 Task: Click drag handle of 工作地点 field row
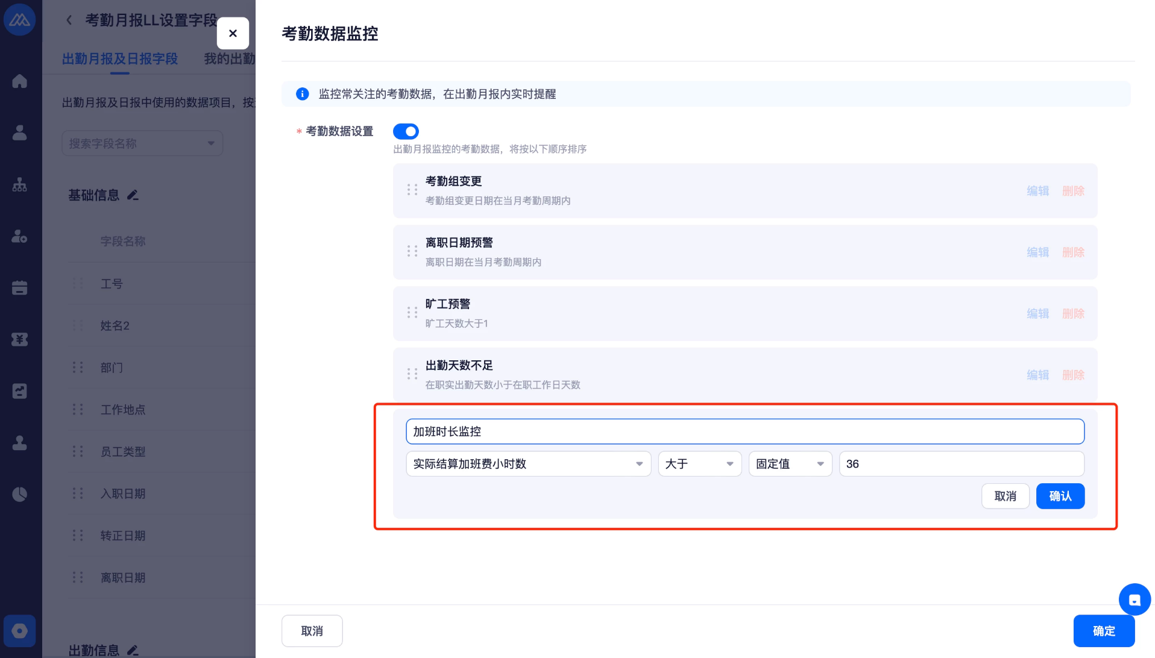(x=78, y=409)
